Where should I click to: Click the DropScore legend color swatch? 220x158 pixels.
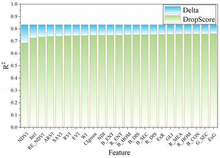pos(172,19)
